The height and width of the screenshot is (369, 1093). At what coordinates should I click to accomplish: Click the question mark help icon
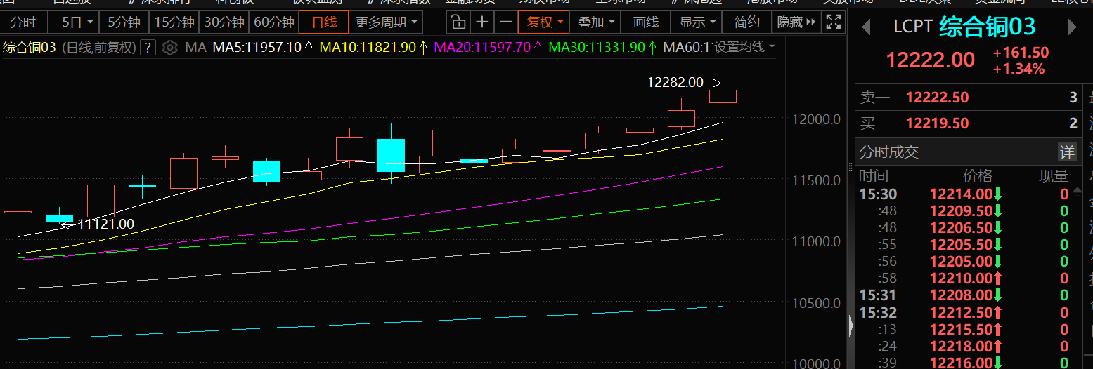[148, 48]
